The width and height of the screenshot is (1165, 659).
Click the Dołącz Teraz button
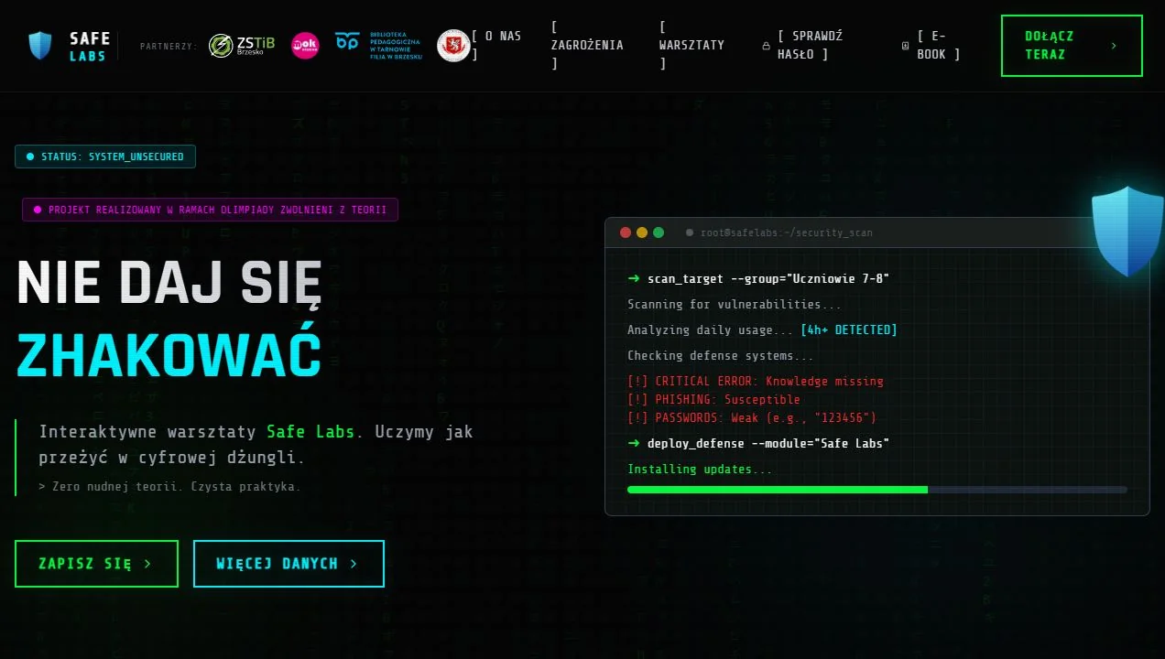coord(1072,46)
